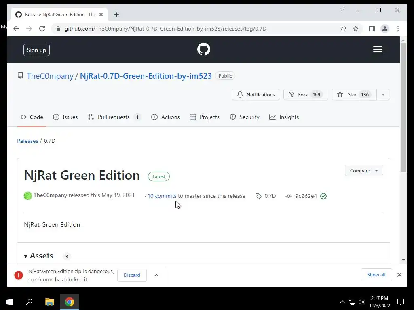Click the GitHub Octocat logo in header
The image size is (414, 310).
point(204,49)
